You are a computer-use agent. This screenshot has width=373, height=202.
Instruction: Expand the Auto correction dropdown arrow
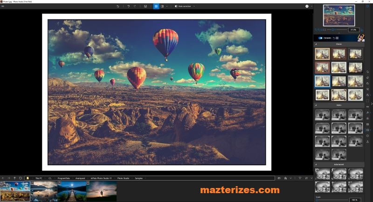(x=194, y=7)
